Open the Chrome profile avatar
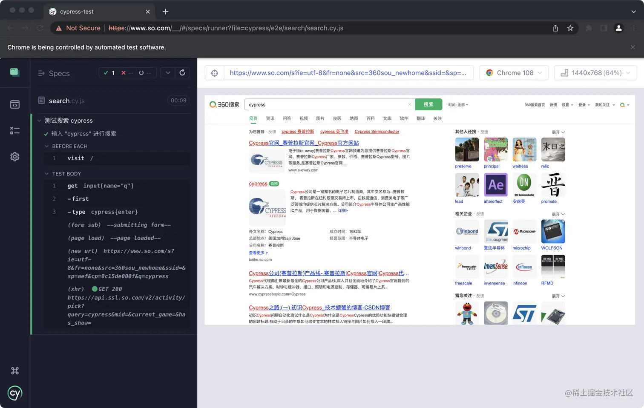Viewport: 644px width, 408px height. tap(619, 28)
